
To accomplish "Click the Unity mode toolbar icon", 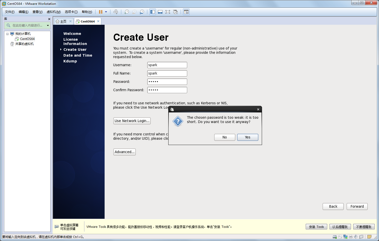I will (x=175, y=12).
